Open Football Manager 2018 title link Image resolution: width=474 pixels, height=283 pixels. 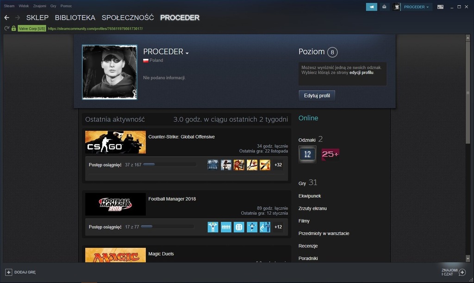tap(172, 199)
